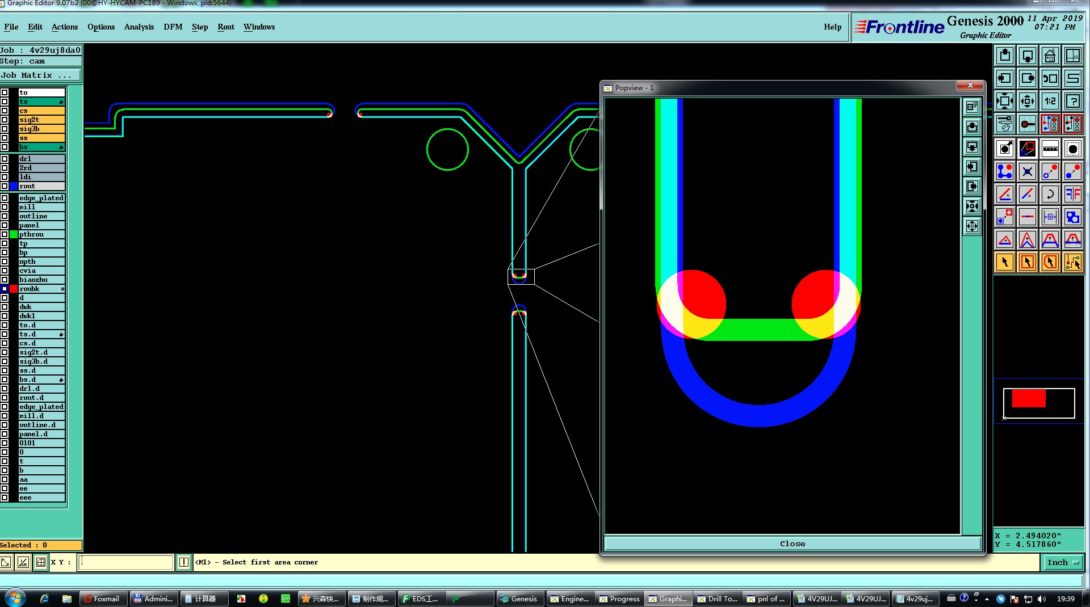
Task: Open the Rout menu
Action: (x=226, y=27)
